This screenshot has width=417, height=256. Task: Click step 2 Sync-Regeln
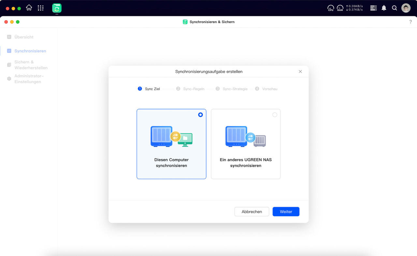click(x=190, y=89)
